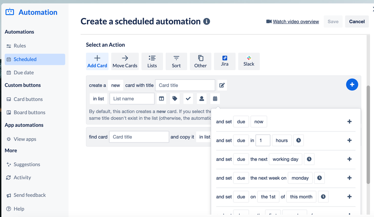Select the Add Card action
374x217 pixels.
coord(97,61)
